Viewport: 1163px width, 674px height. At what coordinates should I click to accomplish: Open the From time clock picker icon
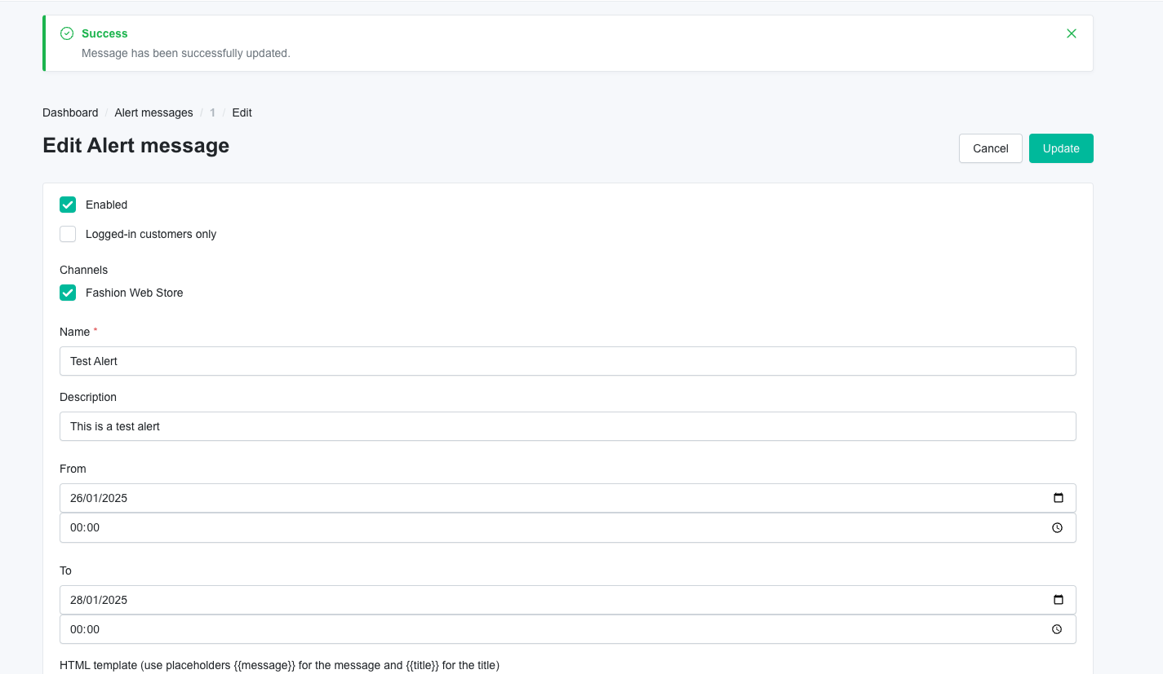[x=1057, y=528]
